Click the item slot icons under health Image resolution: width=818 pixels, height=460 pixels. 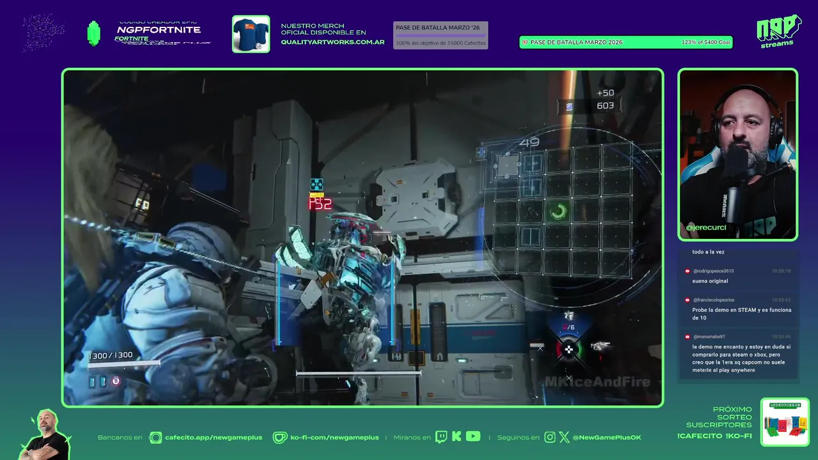(104, 381)
